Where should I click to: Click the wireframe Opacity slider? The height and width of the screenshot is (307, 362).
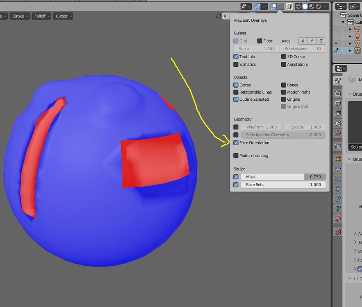305,127
